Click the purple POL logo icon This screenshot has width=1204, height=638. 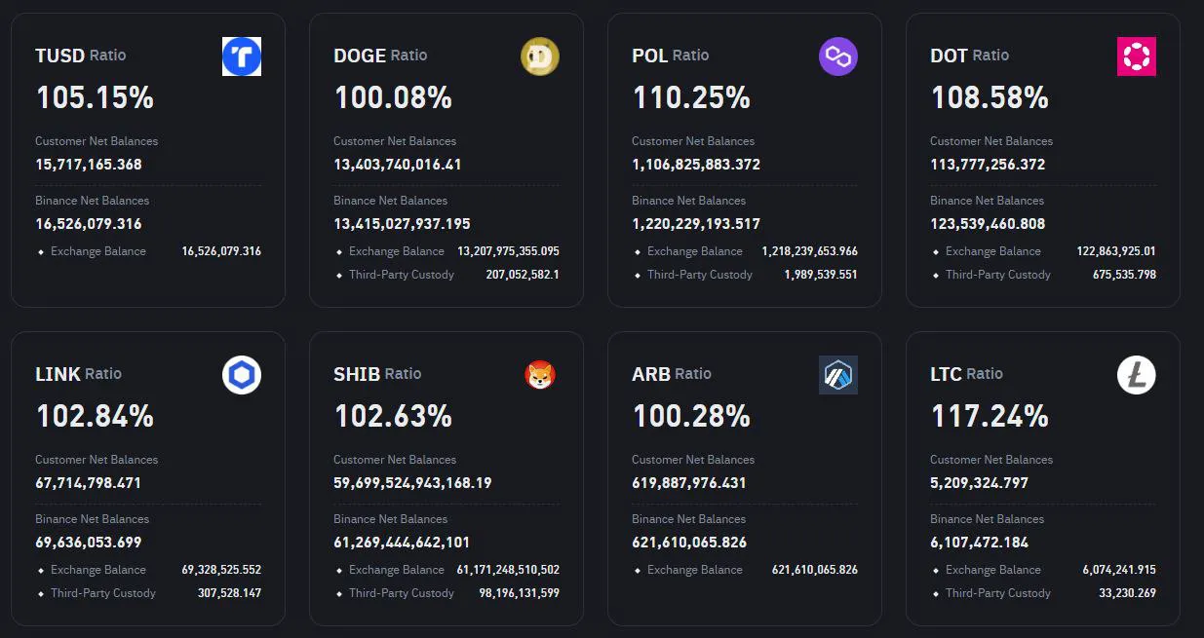click(838, 56)
